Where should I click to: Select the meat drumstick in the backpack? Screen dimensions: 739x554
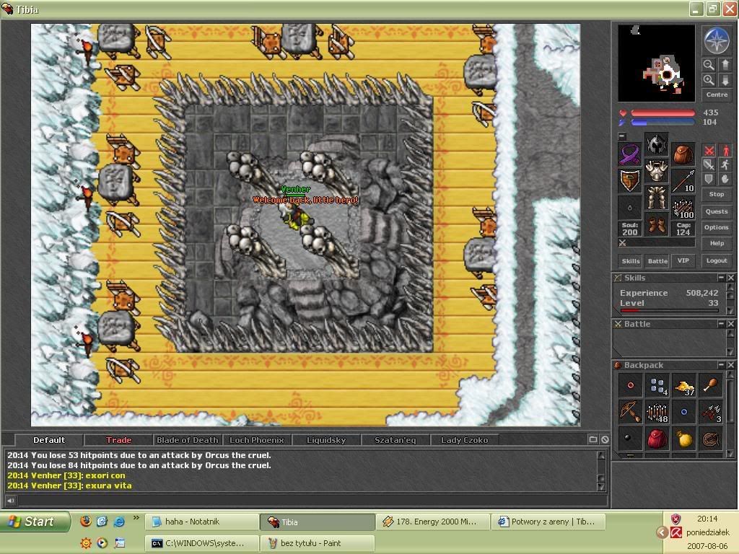pos(711,385)
